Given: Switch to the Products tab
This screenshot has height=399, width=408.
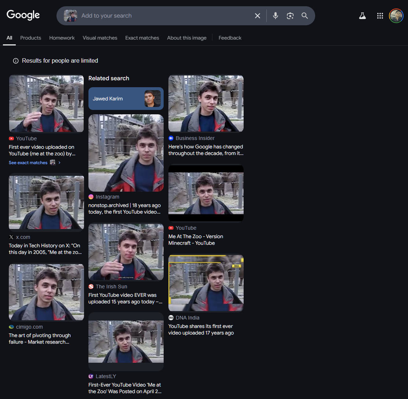Looking at the screenshot, I should pyautogui.click(x=31, y=38).
